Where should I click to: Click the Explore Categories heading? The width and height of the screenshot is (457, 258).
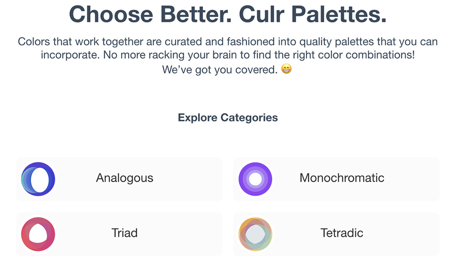[x=228, y=118]
